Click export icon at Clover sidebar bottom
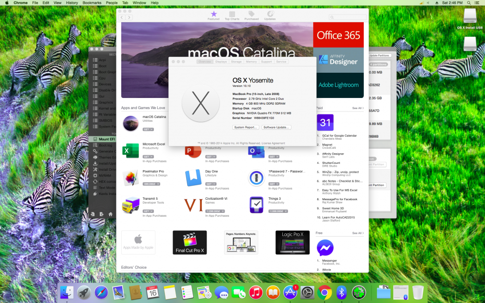The width and height of the screenshot is (485, 303). tap(101, 214)
